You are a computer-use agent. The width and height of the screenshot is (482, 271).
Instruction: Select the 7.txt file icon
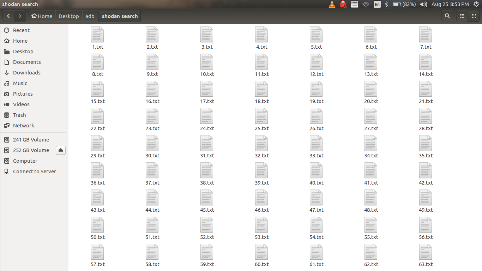click(x=426, y=35)
